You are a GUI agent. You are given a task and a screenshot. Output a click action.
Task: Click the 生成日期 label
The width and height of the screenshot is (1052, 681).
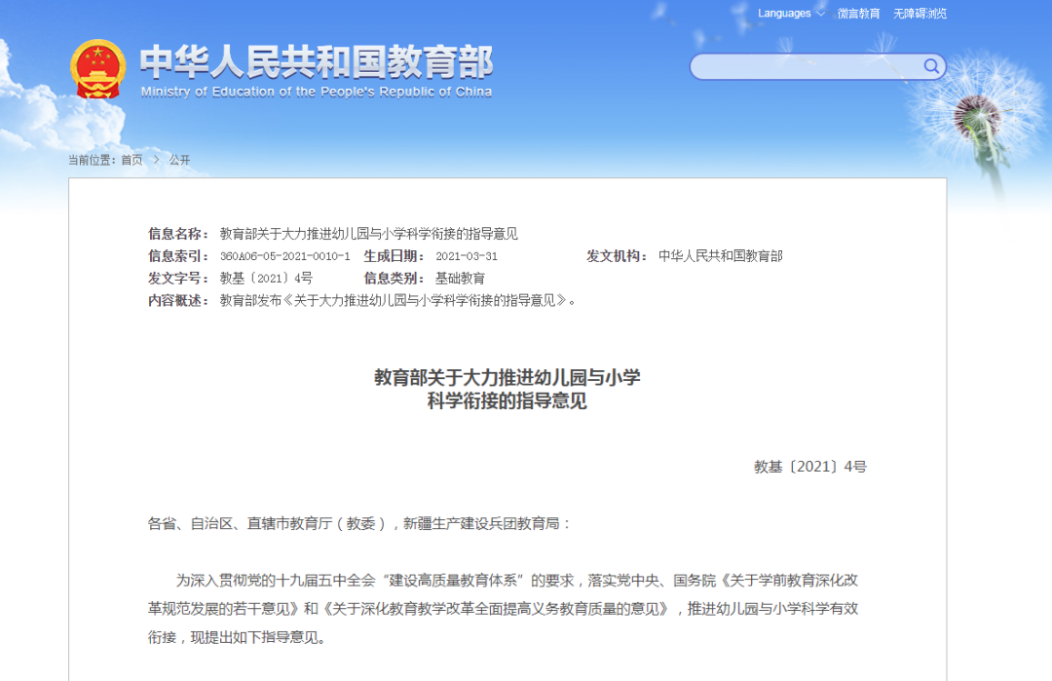pyautogui.click(x=394, y=255)
